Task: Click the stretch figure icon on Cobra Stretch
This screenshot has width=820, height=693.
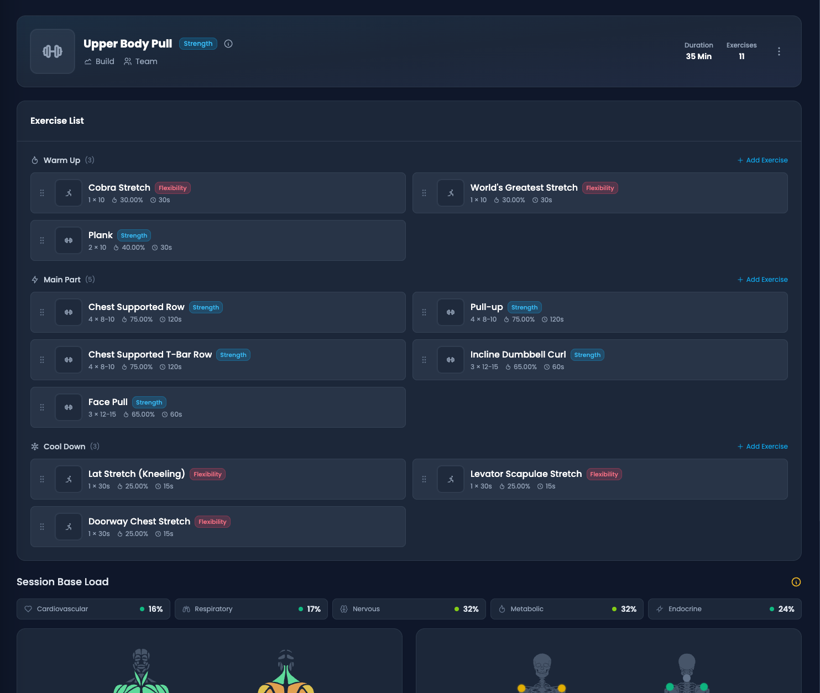Action: 68,192
